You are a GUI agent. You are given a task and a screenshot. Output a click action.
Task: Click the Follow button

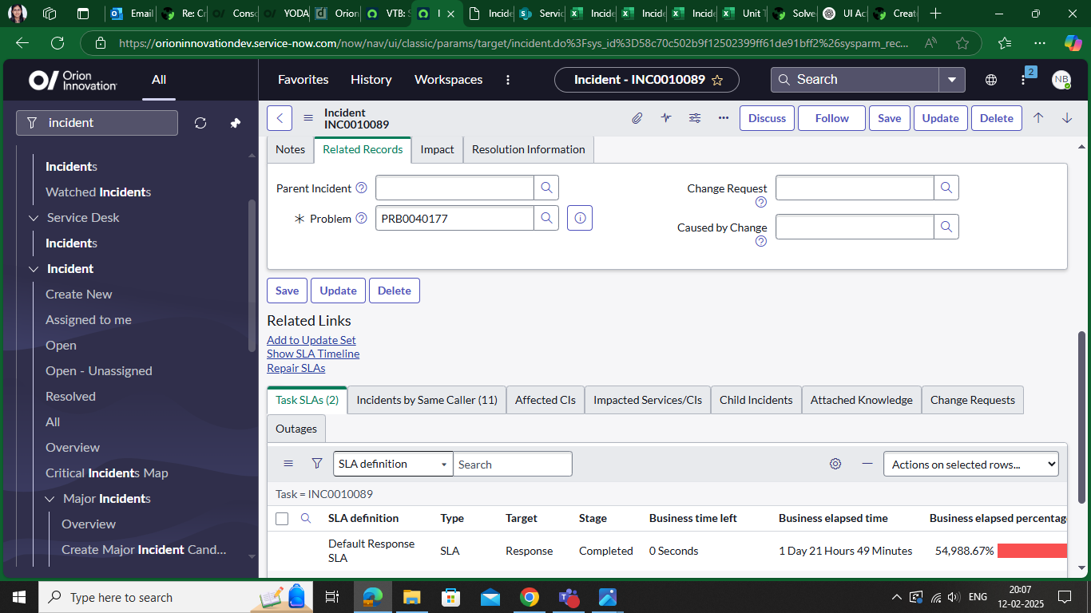pyautogui.click(x=832, y=118)
